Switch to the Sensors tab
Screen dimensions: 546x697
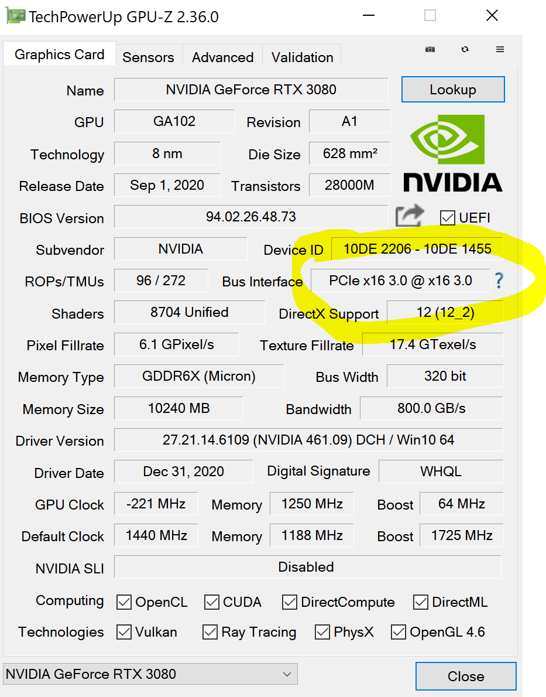tap(149, 57)
